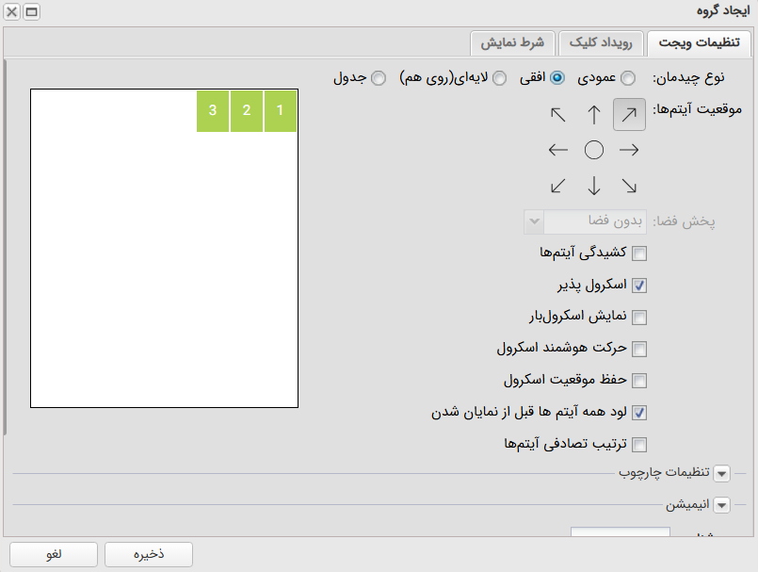Choose عمودی (vertical) layout radio

[x=628, y=78]
